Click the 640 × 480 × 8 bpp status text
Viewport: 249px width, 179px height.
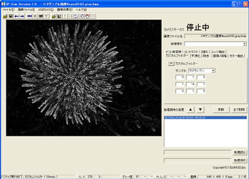(220, 177)
